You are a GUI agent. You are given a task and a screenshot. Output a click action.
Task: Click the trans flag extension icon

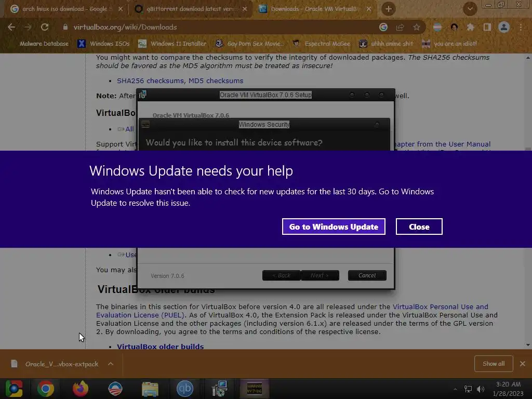point(437,27)
